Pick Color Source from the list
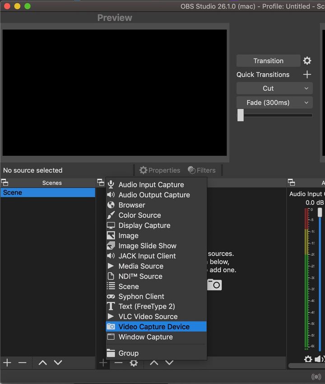Image resolution: width=325 pixels, height=384 pixels. click(x=156, y=215)
